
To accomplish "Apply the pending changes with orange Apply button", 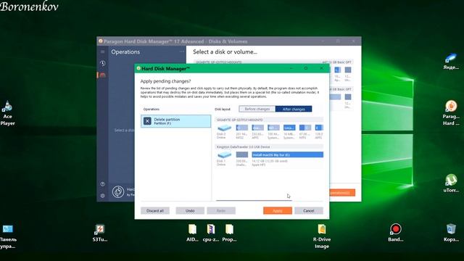I will (x=278, y=211).
